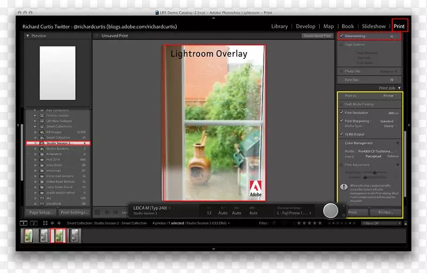
Task: Collapse the Preview panel triangle
Action: (28, 36)
